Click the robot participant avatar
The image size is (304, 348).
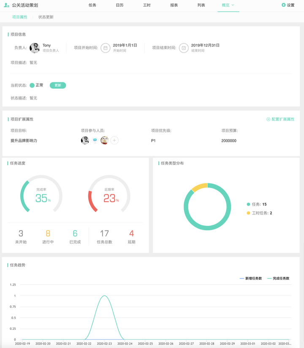[95, 140]
